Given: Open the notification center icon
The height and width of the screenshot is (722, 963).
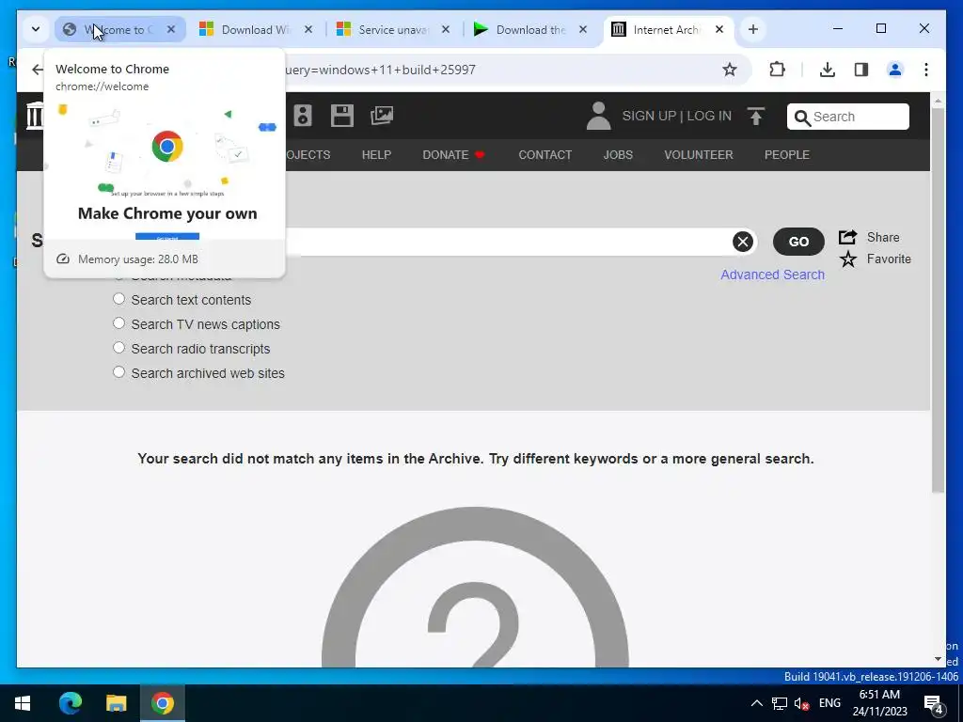Looking at the screenshot, I should (x=934, y=705).
